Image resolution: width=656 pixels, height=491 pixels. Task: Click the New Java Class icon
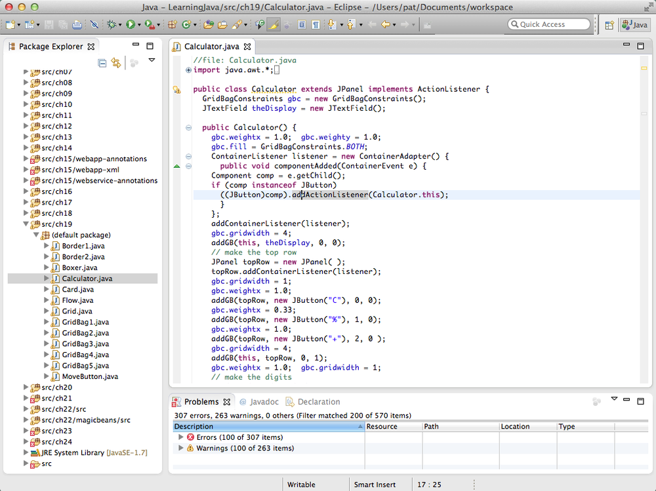point(186,25)
